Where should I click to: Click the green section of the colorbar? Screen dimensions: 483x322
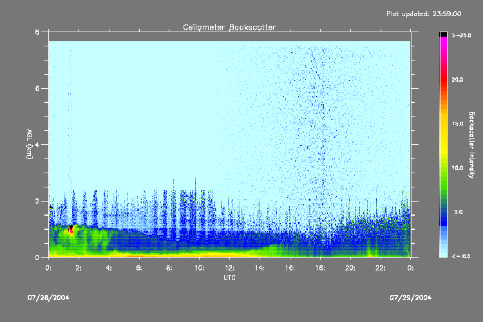(443, 179)
